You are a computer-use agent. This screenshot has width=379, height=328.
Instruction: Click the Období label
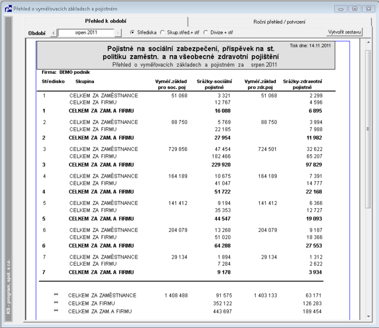pyautogui.click(x=37, y=33)
